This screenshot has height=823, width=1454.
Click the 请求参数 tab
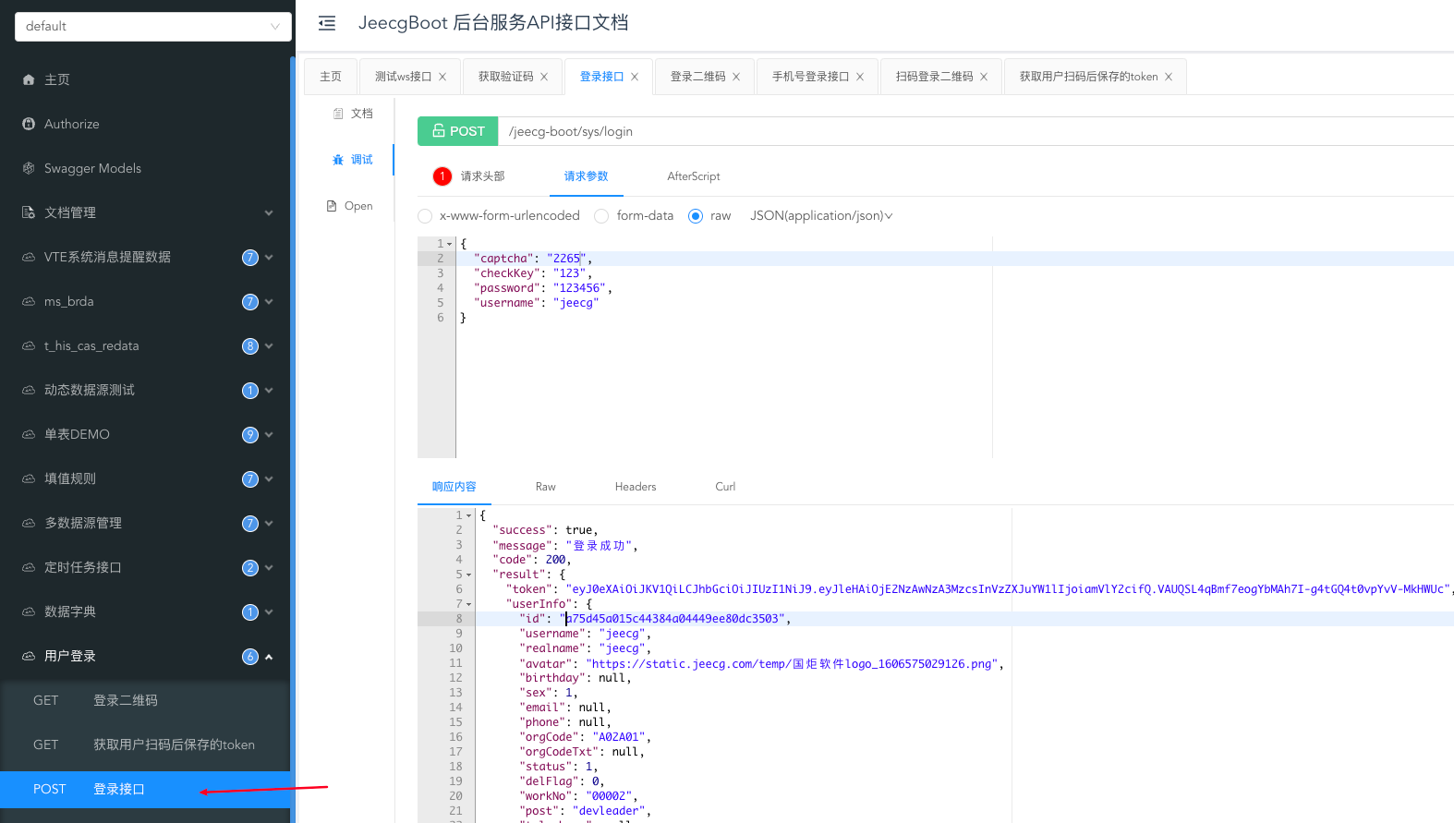pyautogui.click(x=587, y=176)
